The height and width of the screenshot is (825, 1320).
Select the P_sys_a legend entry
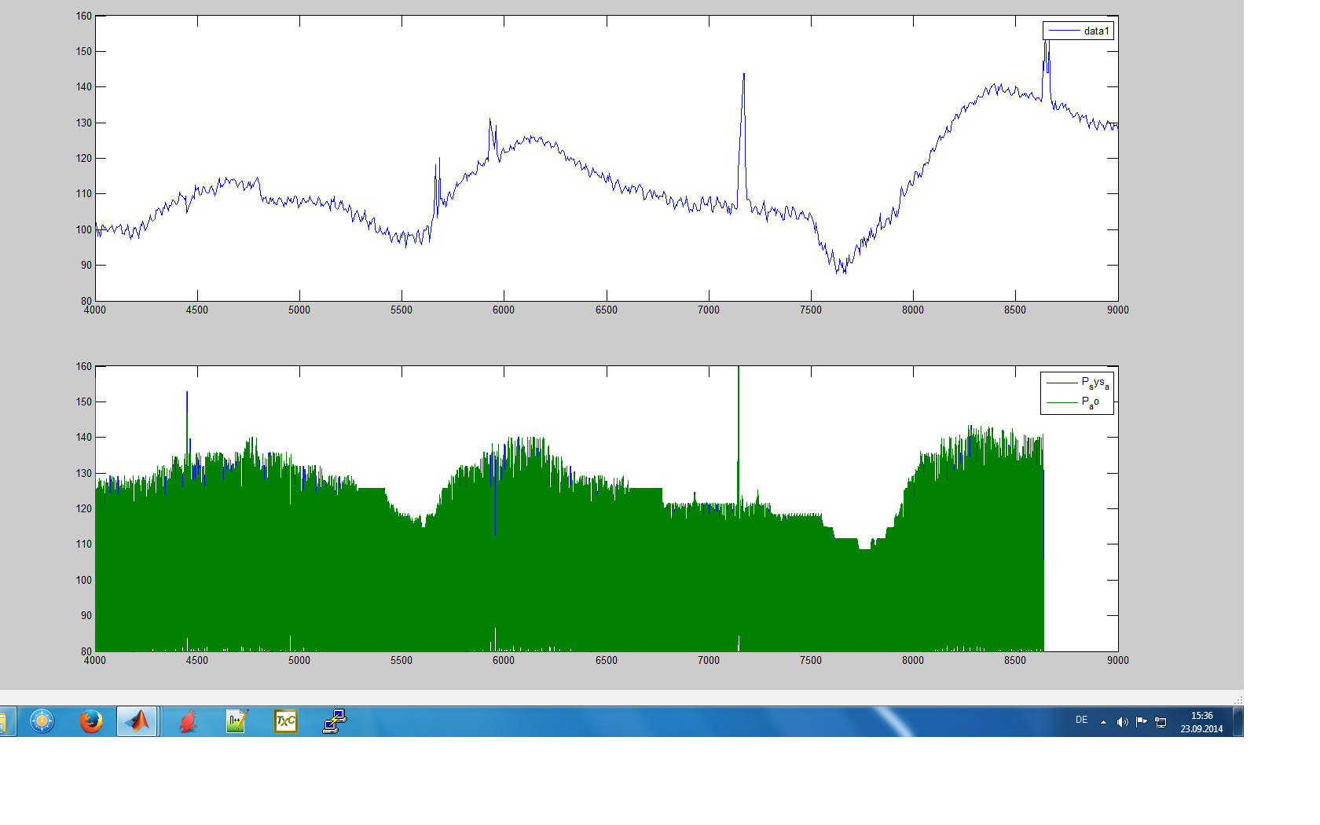[x=1094, y=383]
